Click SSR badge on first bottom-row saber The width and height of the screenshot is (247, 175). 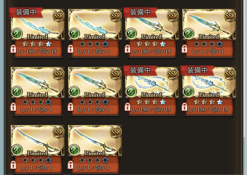(58, 132)
